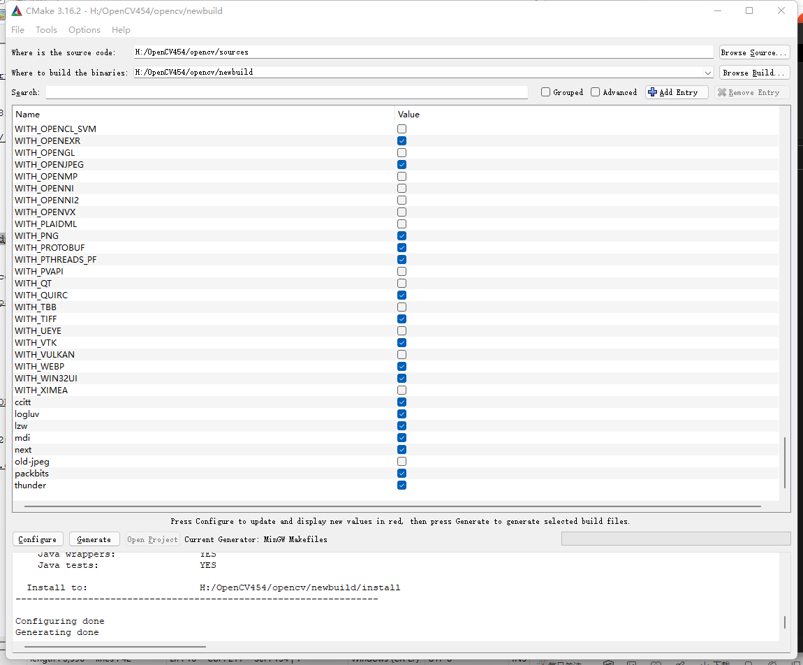Uncheck WITH_PNG checkbox

coord(402,235)
